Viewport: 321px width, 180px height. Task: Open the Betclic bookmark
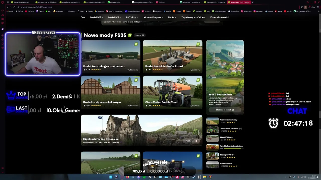coord(288,11)
